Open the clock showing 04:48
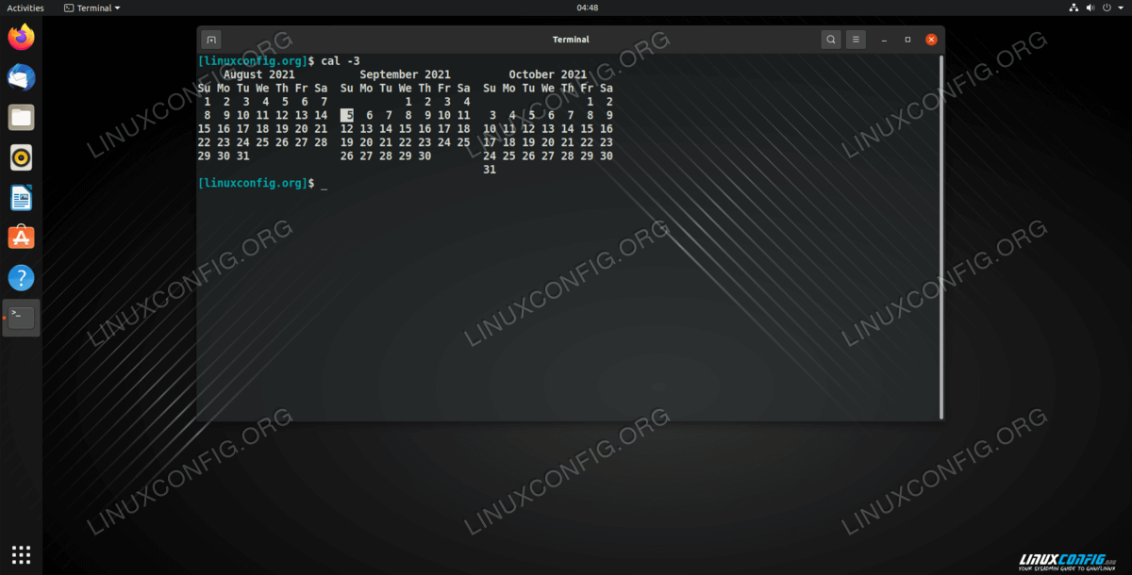This screenshot has height=575, width=1132. pyautogui.click(x=587, y=8)
